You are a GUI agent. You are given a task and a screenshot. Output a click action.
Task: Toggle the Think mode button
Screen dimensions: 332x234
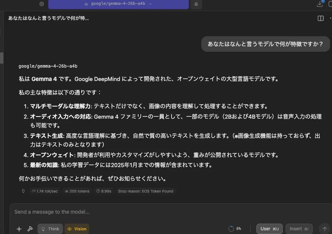[x=50, y=229]
